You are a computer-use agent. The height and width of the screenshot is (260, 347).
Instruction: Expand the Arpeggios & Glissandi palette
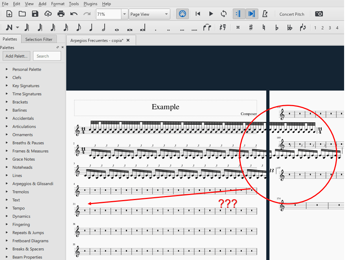pyautogui.click(x=32, y=183)
